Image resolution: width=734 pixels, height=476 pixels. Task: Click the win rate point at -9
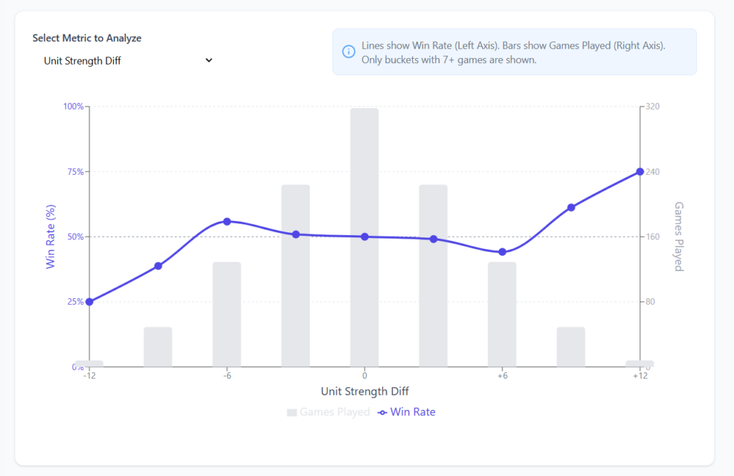point(158,266)
